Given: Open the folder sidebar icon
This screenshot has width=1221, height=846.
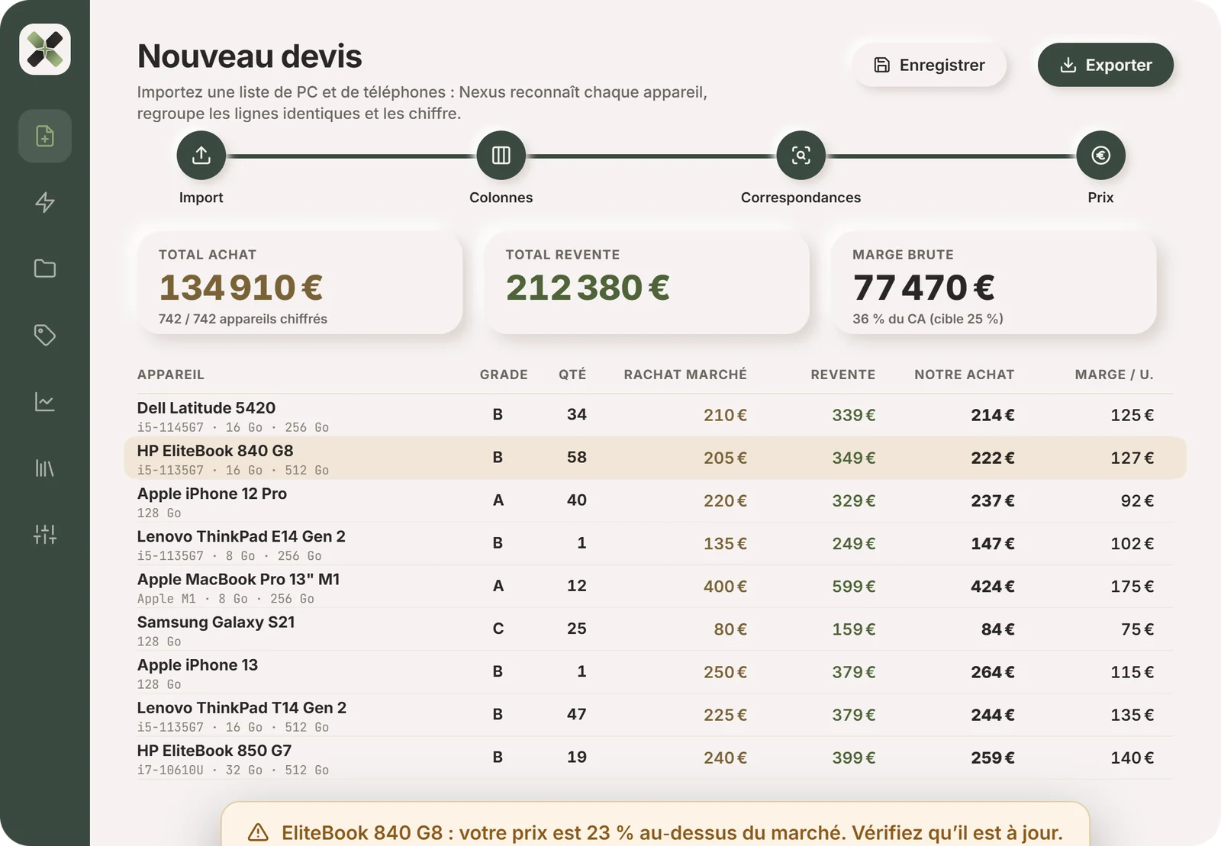Looking at the screenshot, I should pyautogui.click(x=45, y=269).
